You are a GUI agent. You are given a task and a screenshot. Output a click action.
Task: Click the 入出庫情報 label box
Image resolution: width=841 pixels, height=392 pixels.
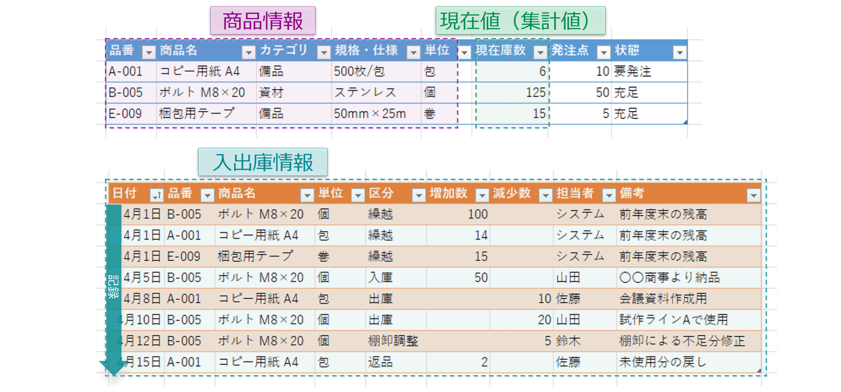263,162
